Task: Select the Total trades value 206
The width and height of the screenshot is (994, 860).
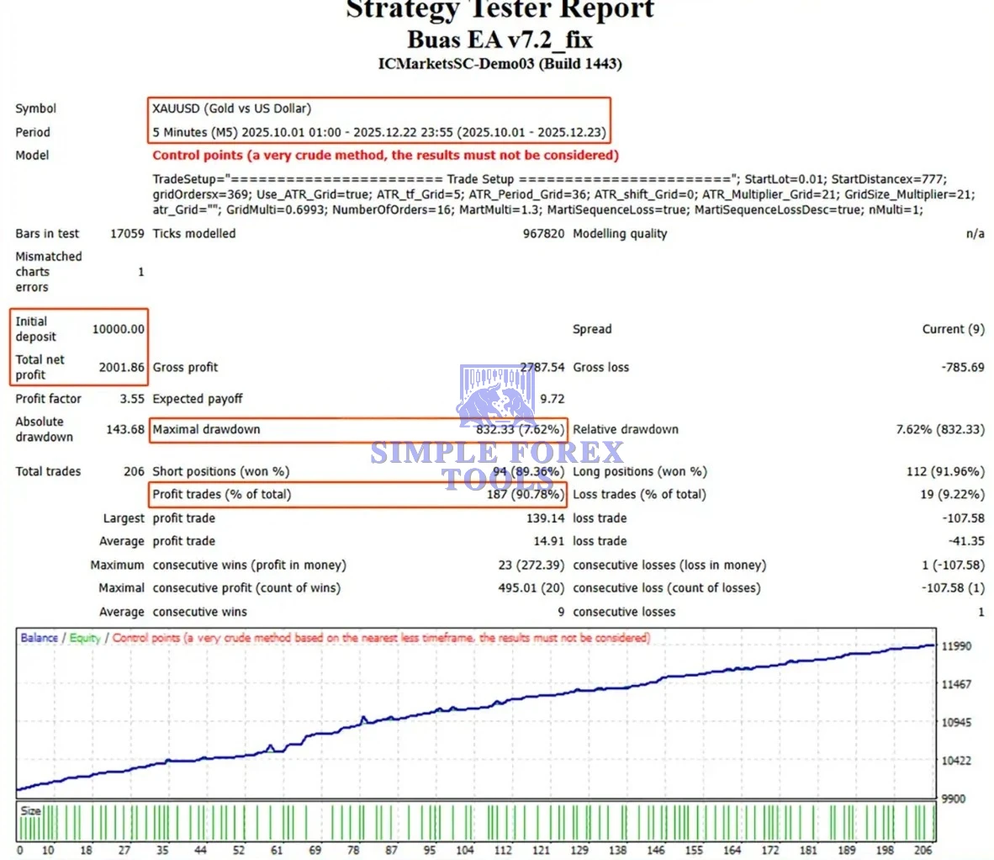Action: coord(134,471)
